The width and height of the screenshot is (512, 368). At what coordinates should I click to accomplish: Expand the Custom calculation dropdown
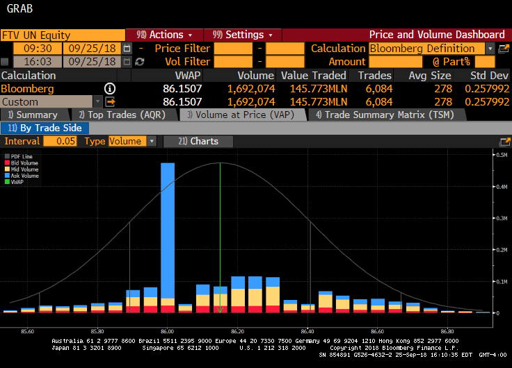point(97,102)
